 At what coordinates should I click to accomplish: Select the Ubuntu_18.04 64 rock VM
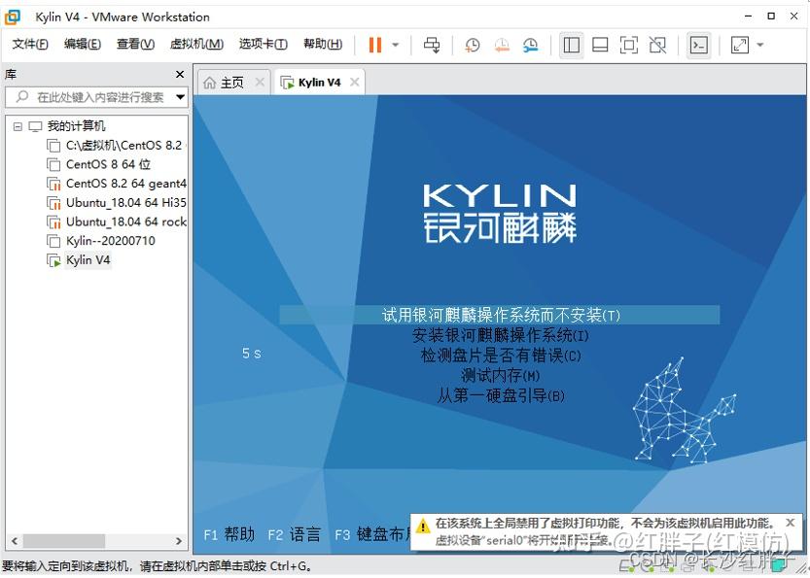126,221
